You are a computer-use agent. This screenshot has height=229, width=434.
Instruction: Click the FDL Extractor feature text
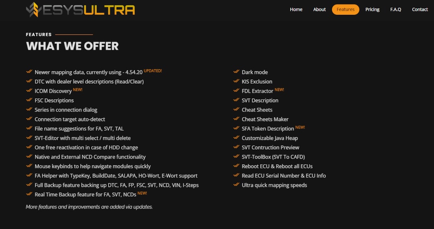coord(257,91)
